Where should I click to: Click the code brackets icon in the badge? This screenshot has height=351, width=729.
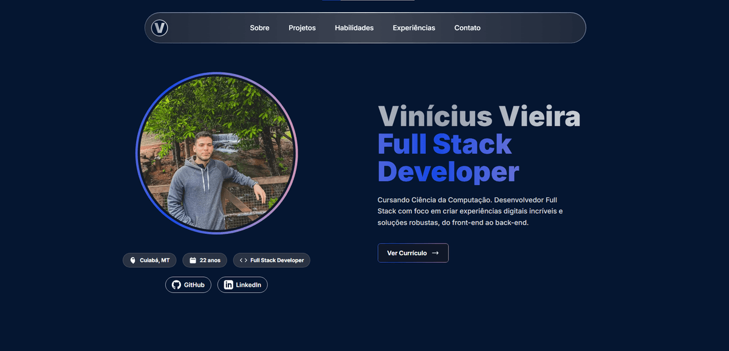[243, 261]
